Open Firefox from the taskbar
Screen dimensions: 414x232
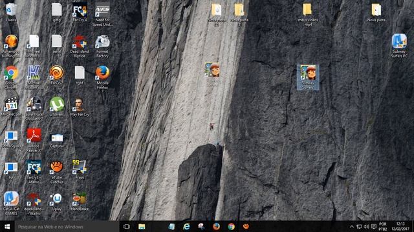(x=216, y=226)
